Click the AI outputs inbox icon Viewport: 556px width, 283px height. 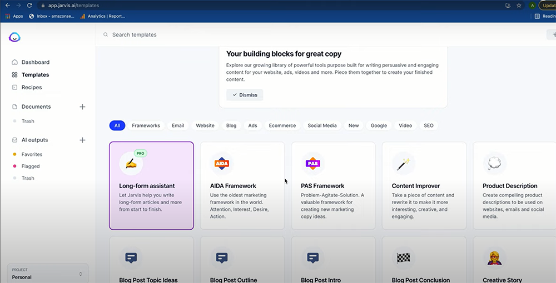click(14, 140)
